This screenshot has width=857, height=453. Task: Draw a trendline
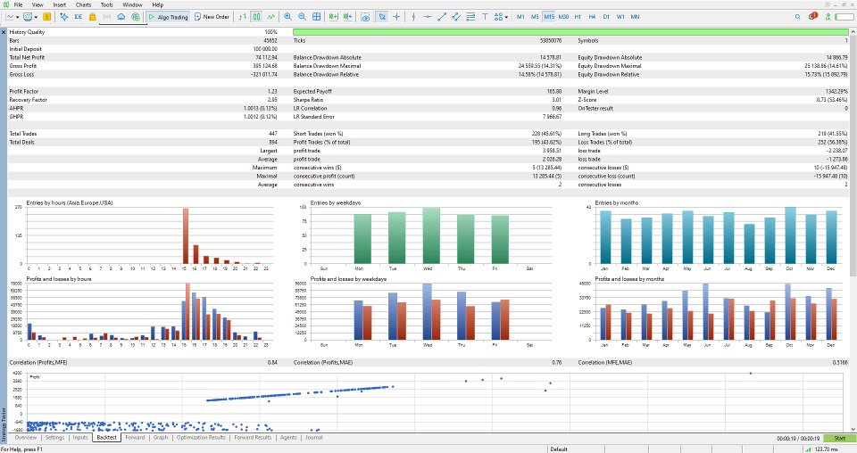click(442, 17)
